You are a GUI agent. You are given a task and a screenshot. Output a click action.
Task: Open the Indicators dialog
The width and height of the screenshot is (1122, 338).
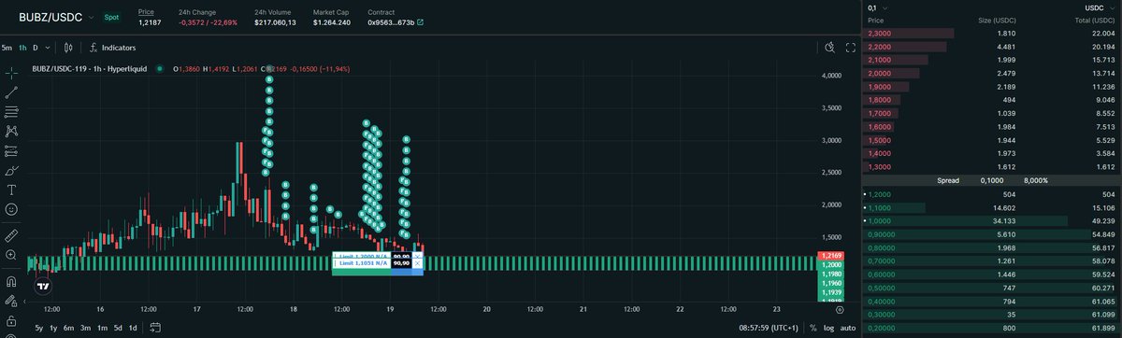(x=113, y=47)
